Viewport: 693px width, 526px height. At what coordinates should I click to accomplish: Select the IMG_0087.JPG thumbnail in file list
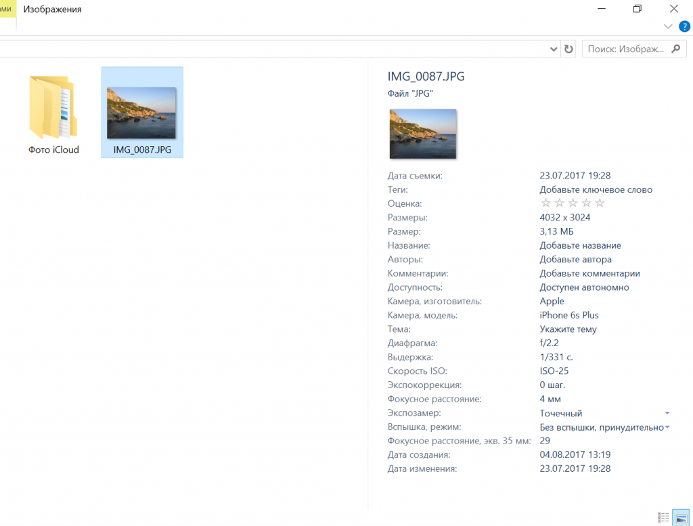tap(141, 113)
